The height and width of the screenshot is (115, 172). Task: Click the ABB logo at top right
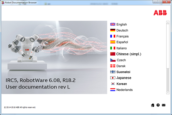tap(160, 13)
